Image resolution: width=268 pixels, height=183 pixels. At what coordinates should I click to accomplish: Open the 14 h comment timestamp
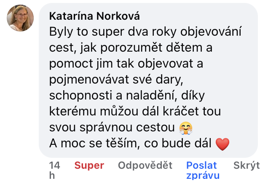pos(54,170)
